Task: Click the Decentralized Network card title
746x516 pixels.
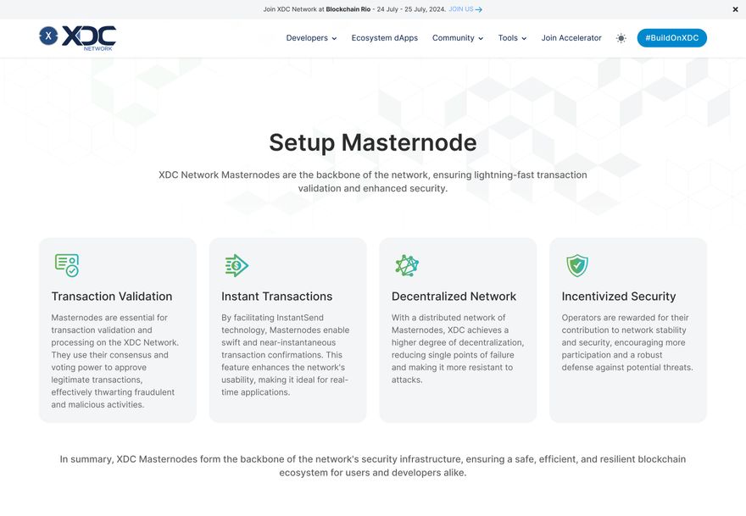Action: point(454,297)
